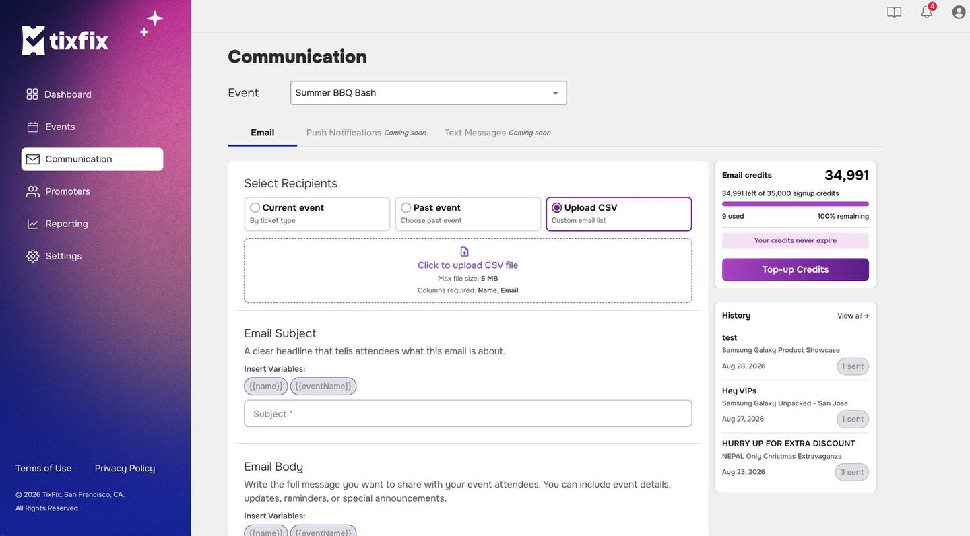Click the 34,991 credits count

point(847,175)
